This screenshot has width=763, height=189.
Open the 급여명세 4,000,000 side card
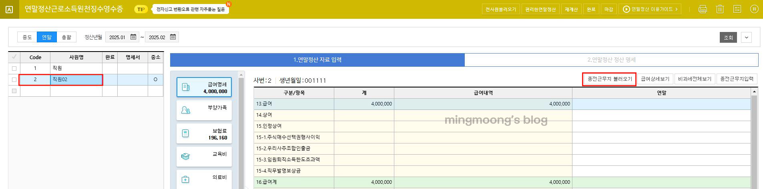click(x=204, y=87)
